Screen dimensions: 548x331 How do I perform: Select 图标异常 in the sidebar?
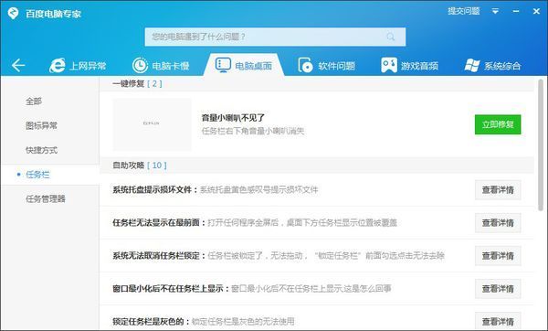pyautogui.click(x=41, y=125)
